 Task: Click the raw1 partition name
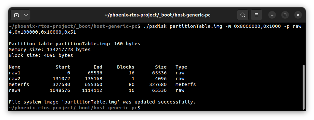click(x=14, y=73)
